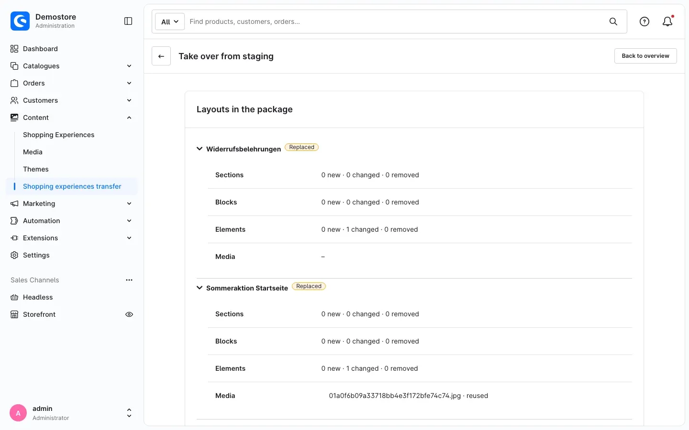689x430 pixels.
Task: Click the search magnifier icon
Action: pos(613,21)
